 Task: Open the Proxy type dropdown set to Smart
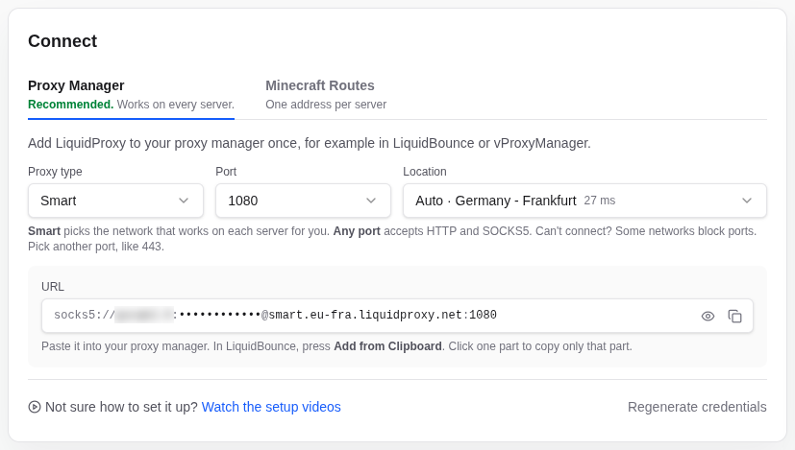115,201
